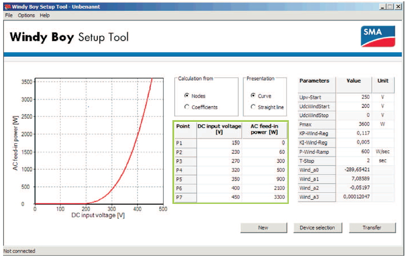Image resolution: width=407 pixels, height=258 pixels.
Task: Select the Wind_a2 parameter name
Action: pyautogui.click(x=317, y=188)
